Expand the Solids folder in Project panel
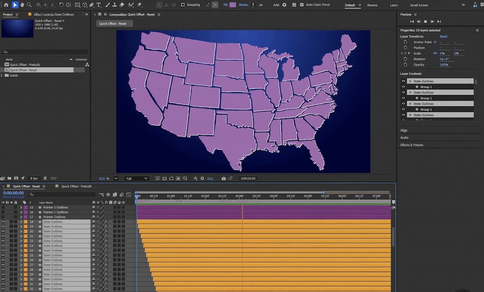484x292 pixels. pyautogui.click(x=2, y=75)
